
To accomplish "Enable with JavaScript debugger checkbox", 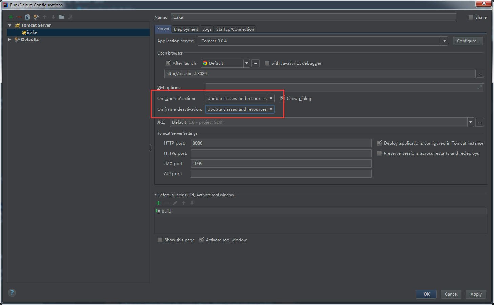I will [x=267, y=63].
